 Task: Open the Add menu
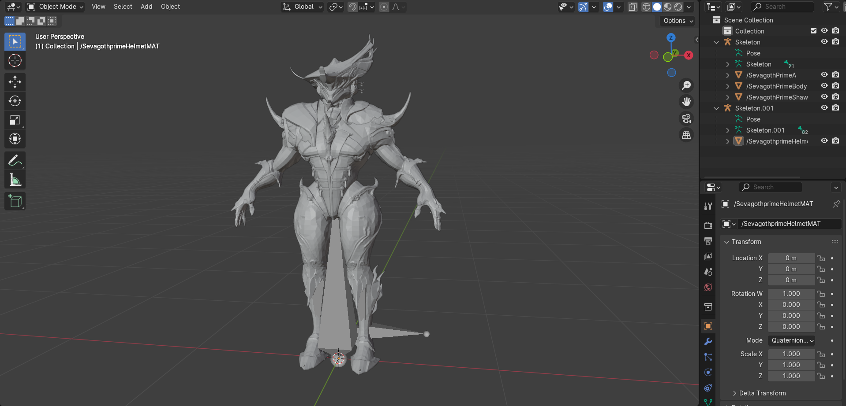[x=146, y=7]
